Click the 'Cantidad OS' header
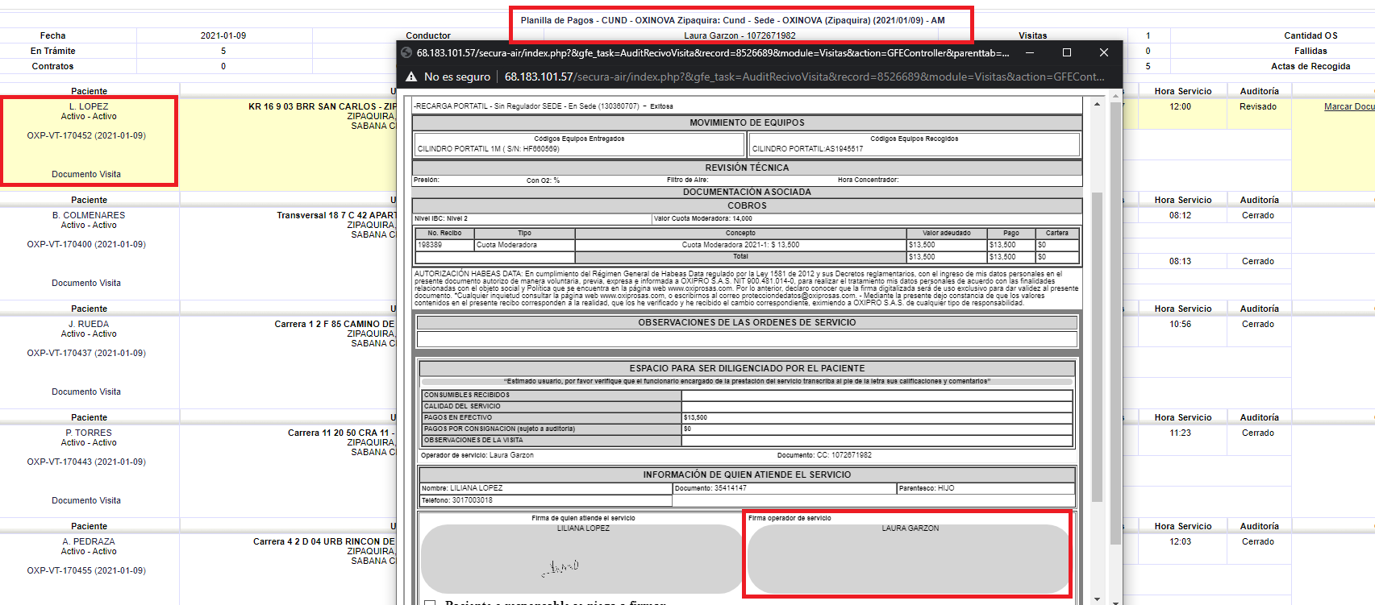The image size is (1375, 605). (x=1310, y=35)
